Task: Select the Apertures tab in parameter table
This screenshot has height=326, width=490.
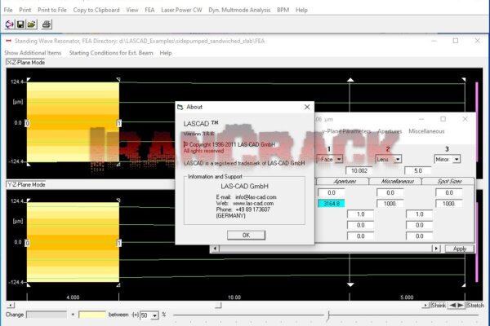Action: coord(343,181)
